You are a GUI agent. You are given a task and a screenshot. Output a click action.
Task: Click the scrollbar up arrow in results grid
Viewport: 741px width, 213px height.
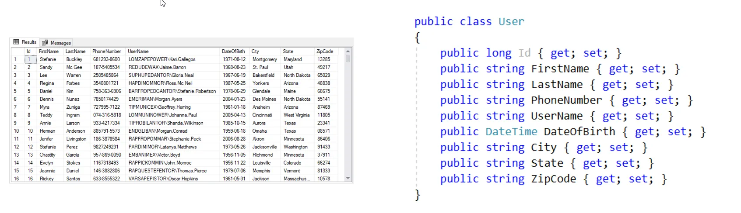(x=348, y=51)
